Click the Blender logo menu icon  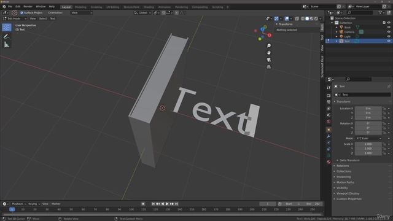[4, 7]
